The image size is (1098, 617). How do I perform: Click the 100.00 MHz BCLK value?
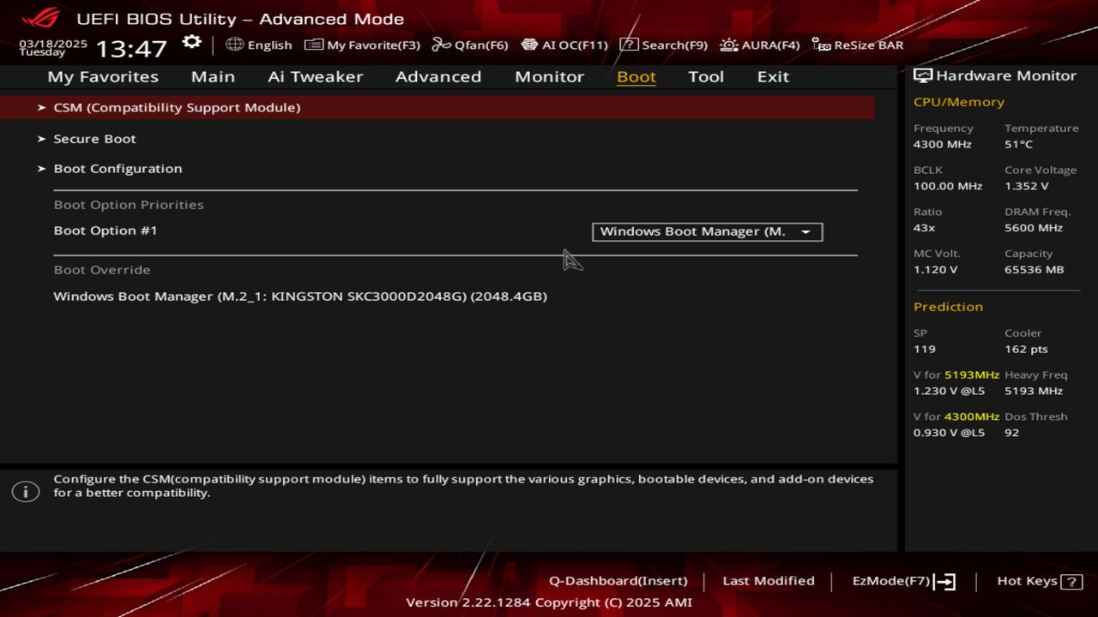(948, 185)
